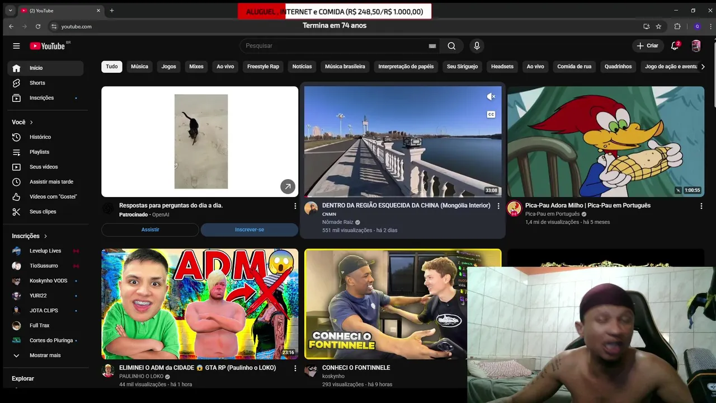Open the YouTube hamburger guide menu
The image size is (716, 403).
[x=16, y=46]
